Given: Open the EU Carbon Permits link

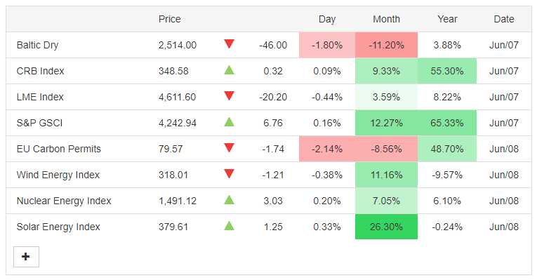Looking at the screenshot, I should 58,149.
